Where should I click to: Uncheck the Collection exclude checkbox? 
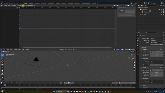[160, 9]
